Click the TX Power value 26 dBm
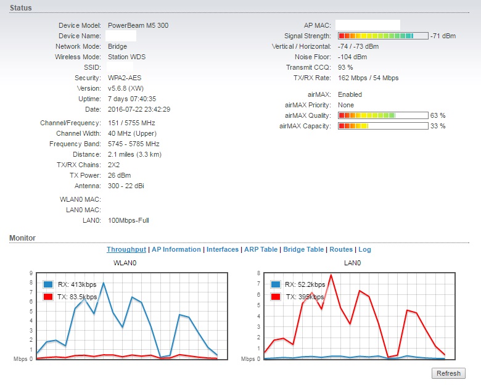Screen dimensions: 481x385 (x=120, y=175)
